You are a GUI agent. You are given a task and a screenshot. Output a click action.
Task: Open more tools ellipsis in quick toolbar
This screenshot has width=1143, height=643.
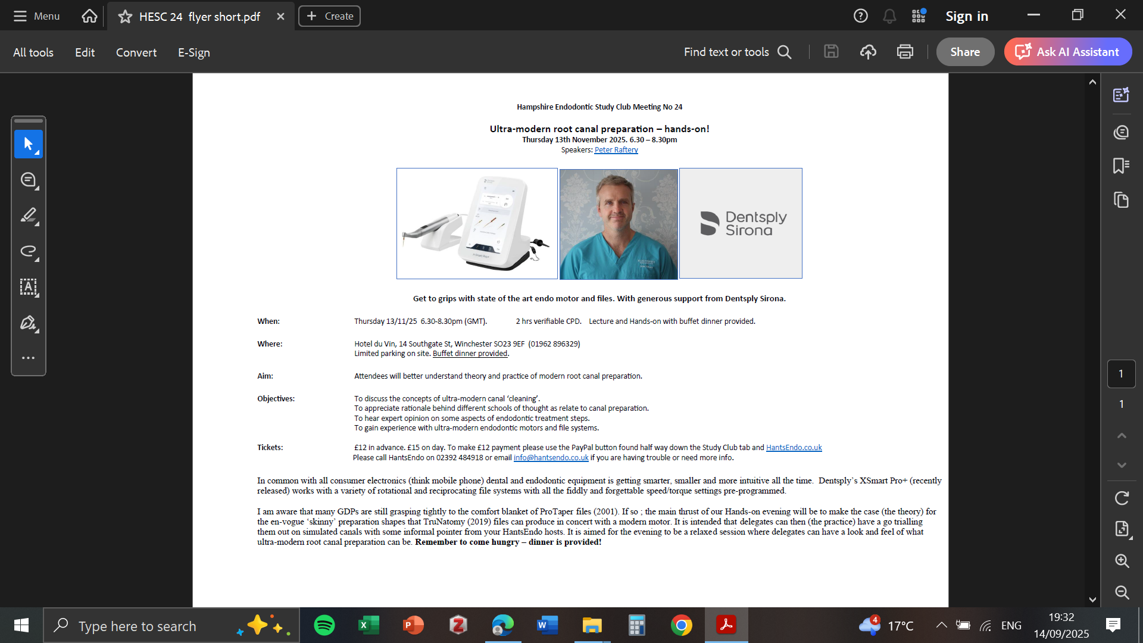tap(29, 358)
